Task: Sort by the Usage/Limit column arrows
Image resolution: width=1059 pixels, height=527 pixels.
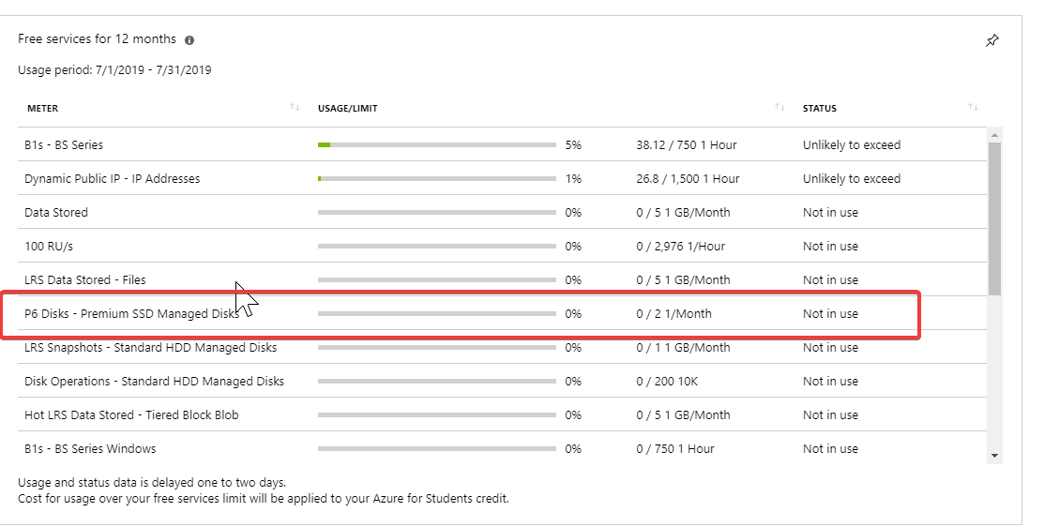Action: (779, 108)
